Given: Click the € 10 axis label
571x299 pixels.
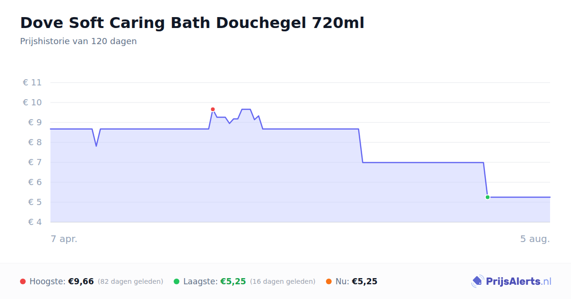Looking at the screenshot, I should (32, 103).
